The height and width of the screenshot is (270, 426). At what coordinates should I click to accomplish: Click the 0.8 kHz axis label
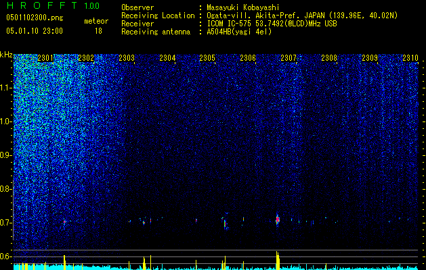pos(5,189)
